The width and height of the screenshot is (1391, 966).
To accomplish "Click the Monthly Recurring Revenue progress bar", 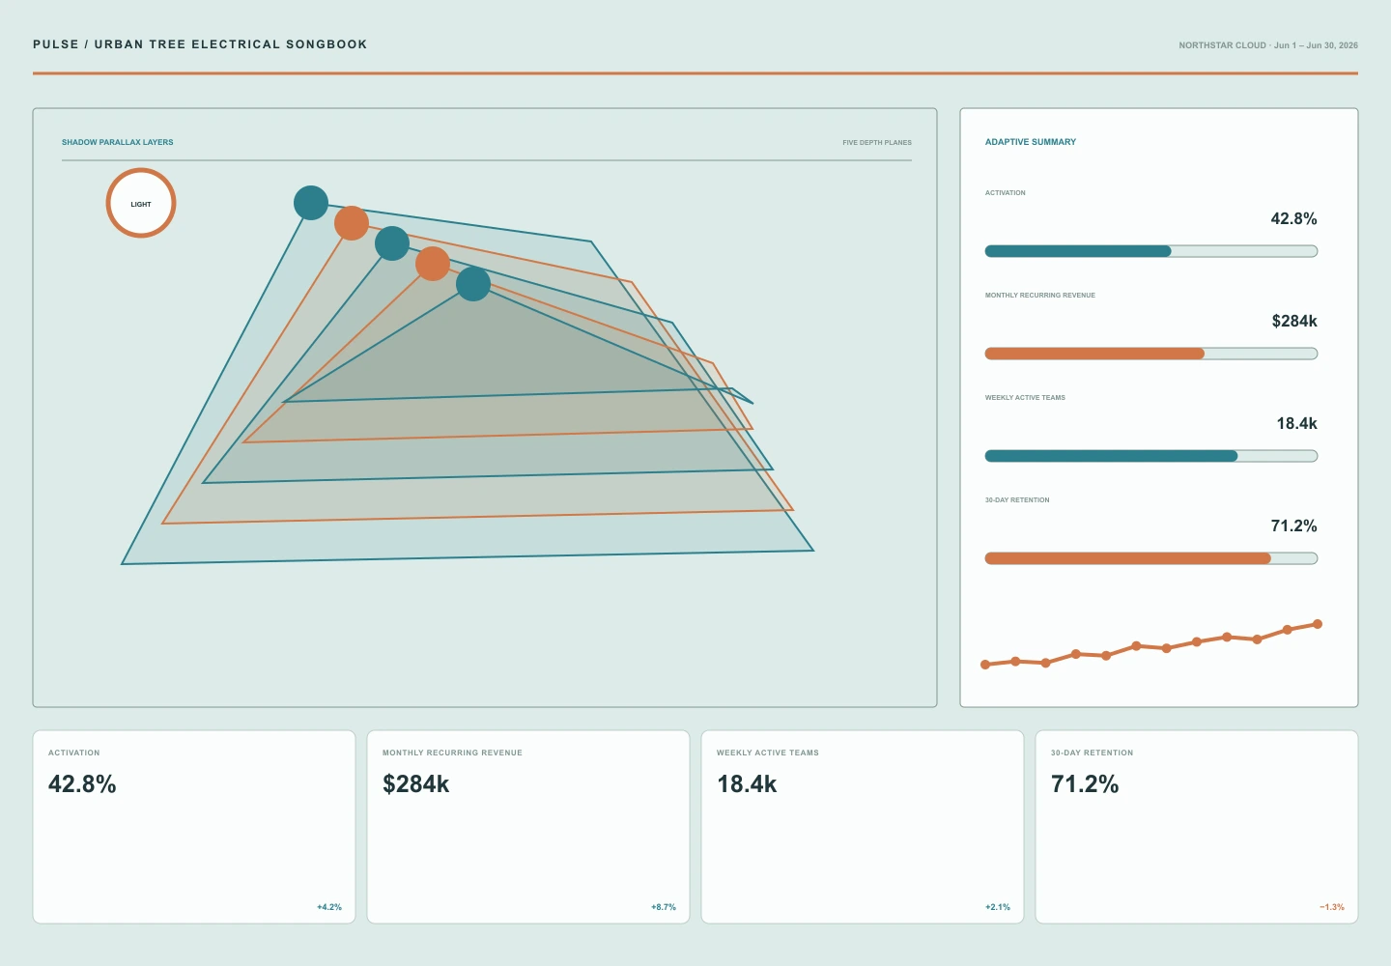I will coord(1151,354).
